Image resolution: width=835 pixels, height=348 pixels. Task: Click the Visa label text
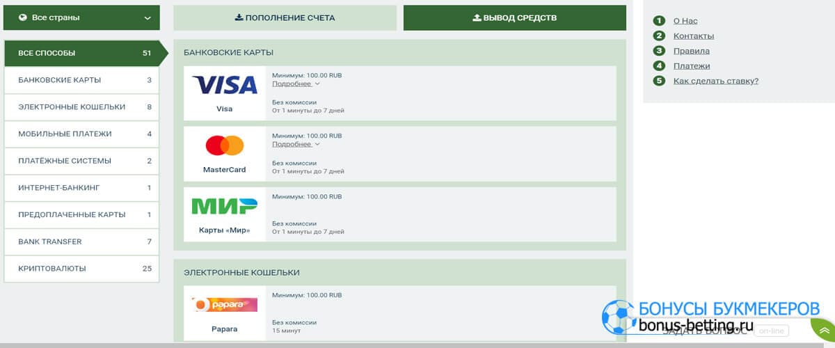pyautogui.click(x=225, y=109)
